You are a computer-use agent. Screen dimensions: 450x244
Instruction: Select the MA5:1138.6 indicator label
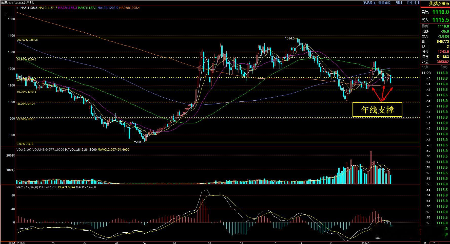(x=29, y=8)
